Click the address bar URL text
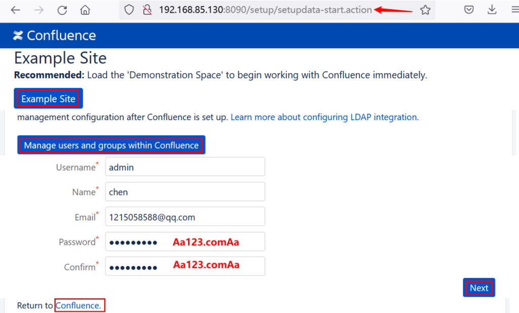Screen dimensions: 519x313 265,10
